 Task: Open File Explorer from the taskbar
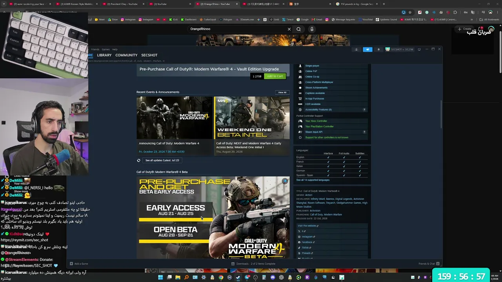point(178,277)
